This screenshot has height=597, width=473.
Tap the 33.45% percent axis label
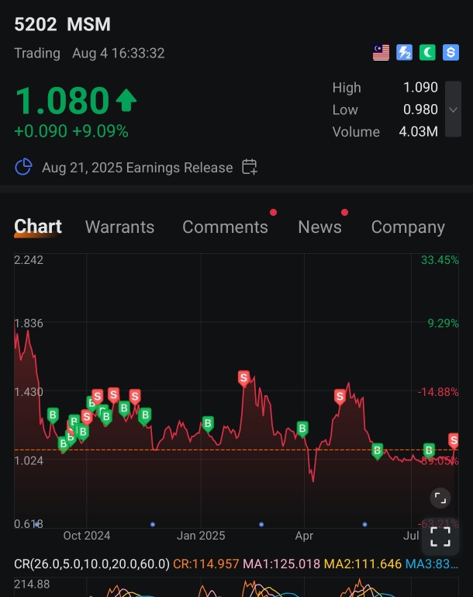click(x=440, y=260)
